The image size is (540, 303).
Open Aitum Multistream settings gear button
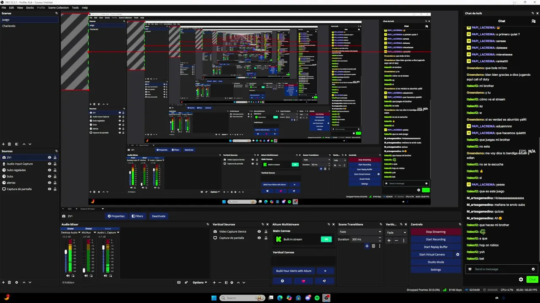pyautogui.click(x=282, y=281)
